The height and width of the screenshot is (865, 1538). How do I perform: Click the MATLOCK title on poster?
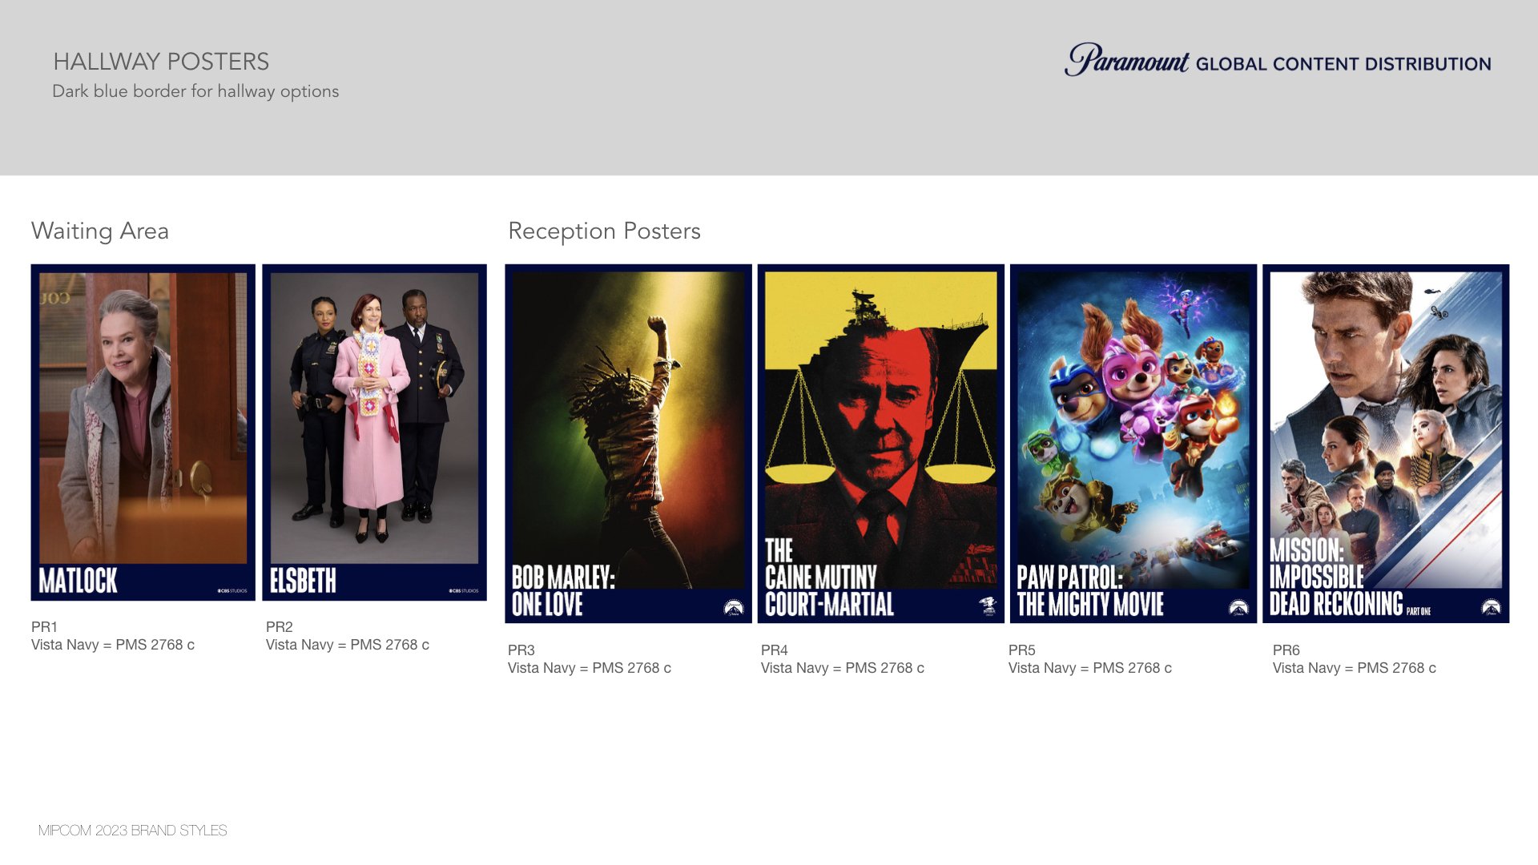point(79,581)
